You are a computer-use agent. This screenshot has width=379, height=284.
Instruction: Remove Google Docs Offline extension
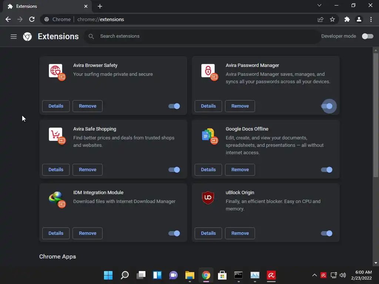240,170
